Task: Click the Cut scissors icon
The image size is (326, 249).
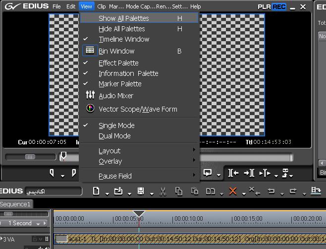Action: point(163,191)
